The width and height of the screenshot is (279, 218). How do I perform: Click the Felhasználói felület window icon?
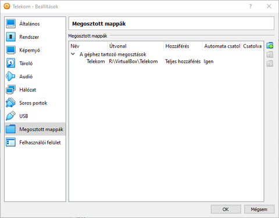tap(10, 143)
